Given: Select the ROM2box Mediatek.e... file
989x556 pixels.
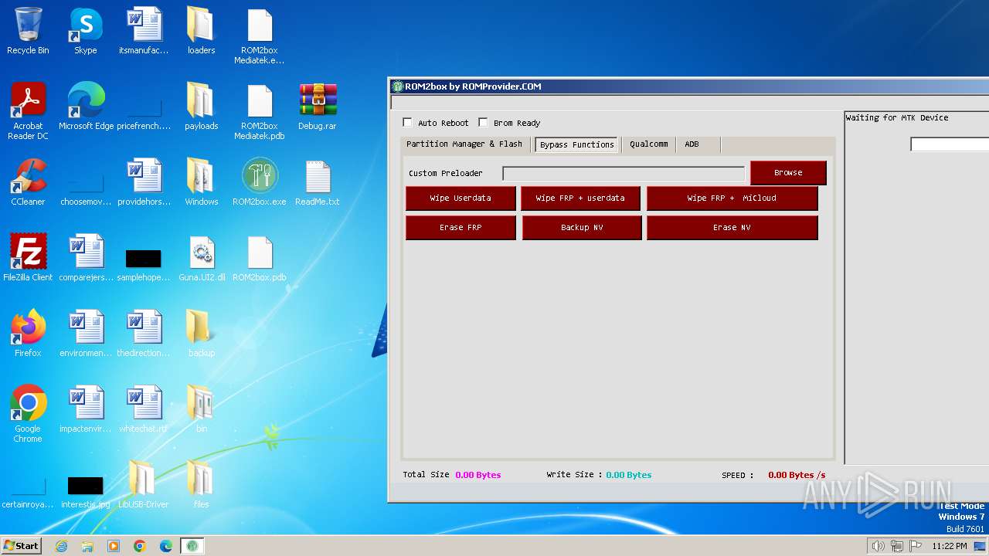Looking at the screenshot, I should click(260, 36).
